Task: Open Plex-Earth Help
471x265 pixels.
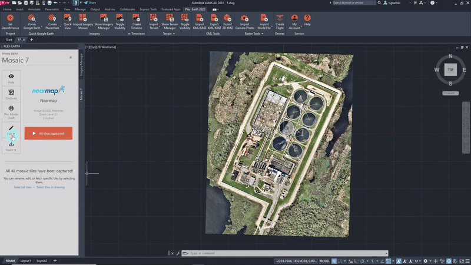Action: (307, 21)
